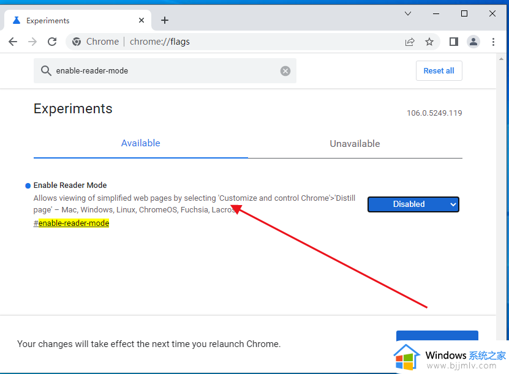Close the Experiments tab
The image size is (509, 374).
click(x=141, y=20)
